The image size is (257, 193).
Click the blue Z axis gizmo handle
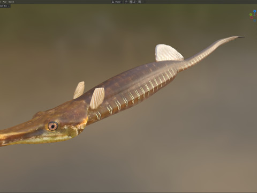pyautogui.click(x=255, y=11)
